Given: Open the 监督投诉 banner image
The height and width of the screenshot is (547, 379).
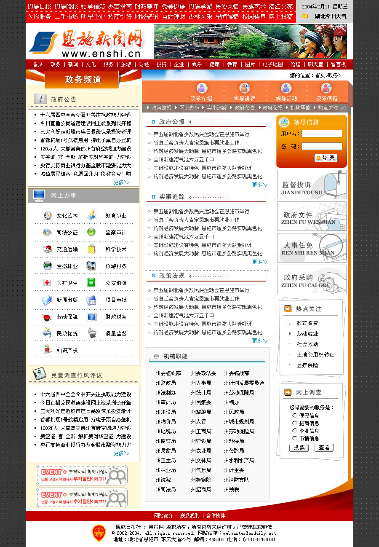Looking at the screenshot, I should pos(312,185).
